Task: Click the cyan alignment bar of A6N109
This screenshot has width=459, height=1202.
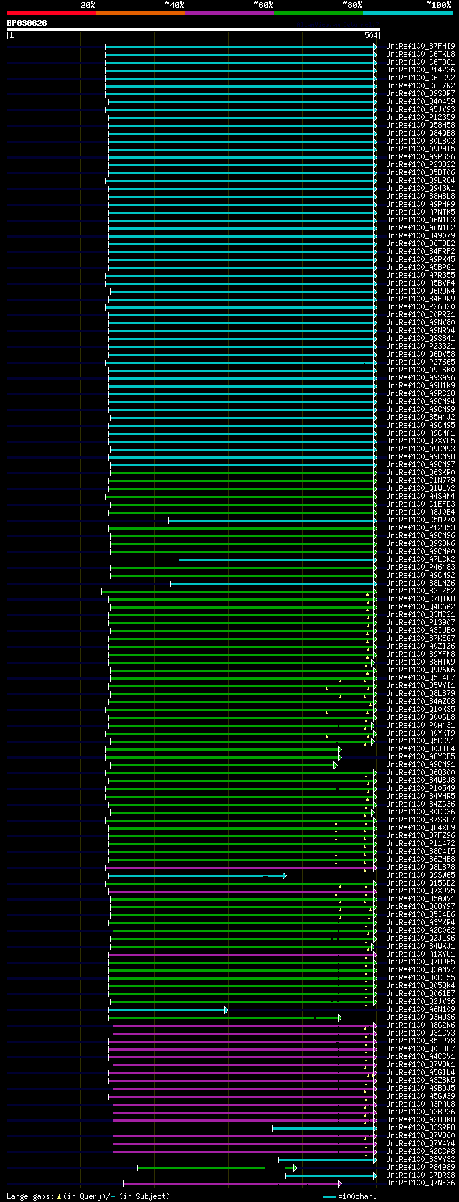Action: [x=169, y=1010]
